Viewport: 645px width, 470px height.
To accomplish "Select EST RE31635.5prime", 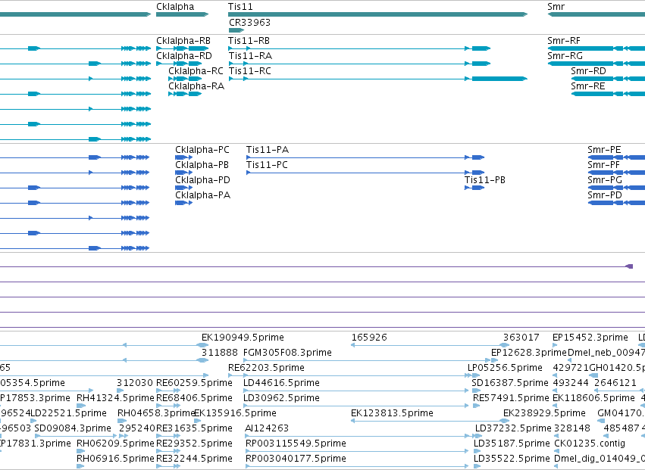I will coord(195,429).
